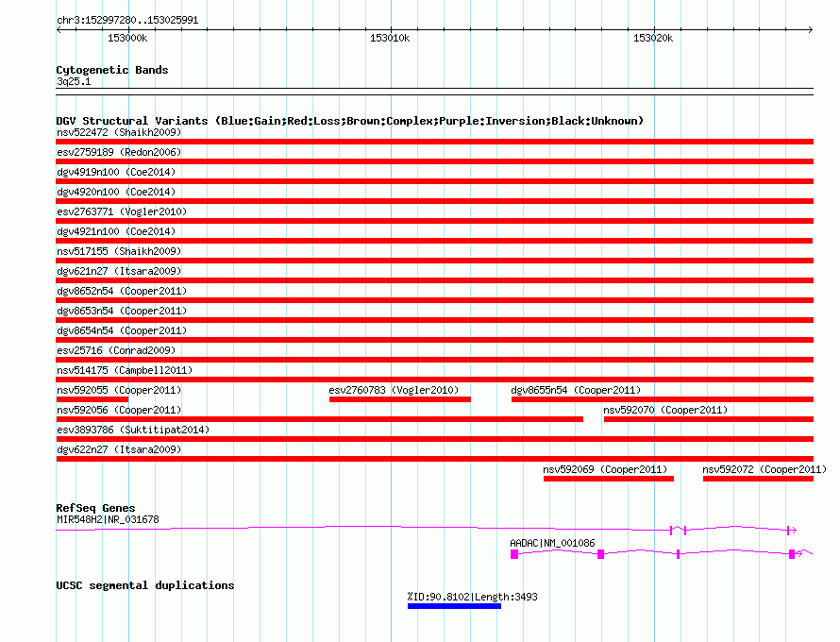Click the esv2759189 (Redon2006) variant label

[x=119, y=152]
